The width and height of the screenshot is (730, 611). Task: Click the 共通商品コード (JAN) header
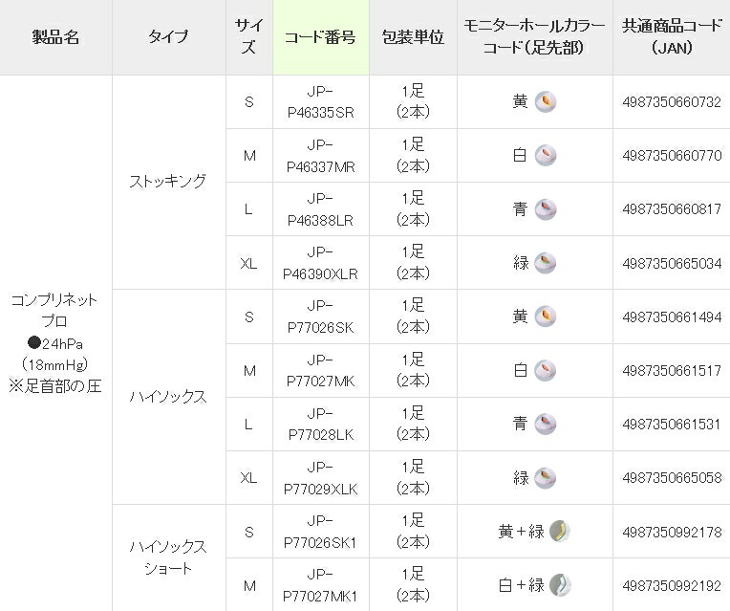click(672, 37)
